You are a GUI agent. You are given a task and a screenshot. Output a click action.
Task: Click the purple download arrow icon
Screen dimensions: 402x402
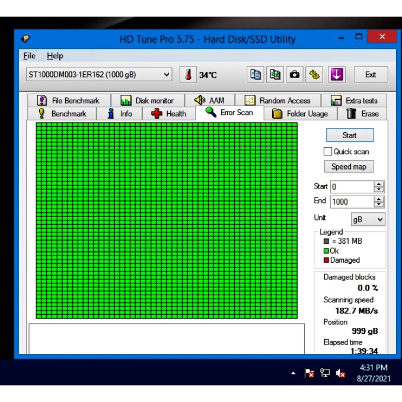pos(336,75)
